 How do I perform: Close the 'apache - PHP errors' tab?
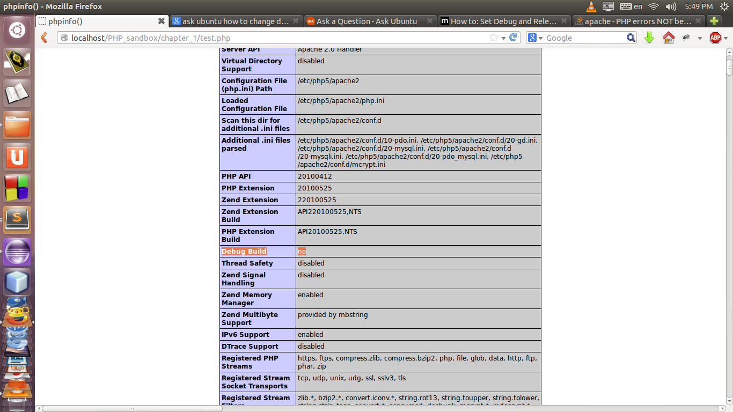(698, 21)
